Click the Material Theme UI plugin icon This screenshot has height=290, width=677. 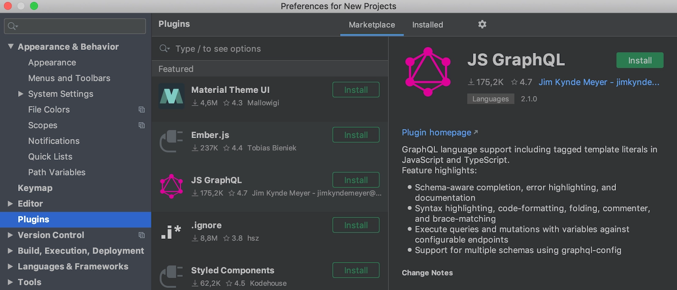(171, 96)
